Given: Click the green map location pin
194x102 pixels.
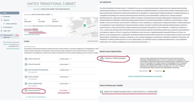Looking at the screenshot, I should coord(85,25).
